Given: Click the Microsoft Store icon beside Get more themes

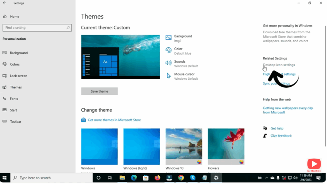Looking at the screenshot, I should pyautogui.click(x=84, y=120).
